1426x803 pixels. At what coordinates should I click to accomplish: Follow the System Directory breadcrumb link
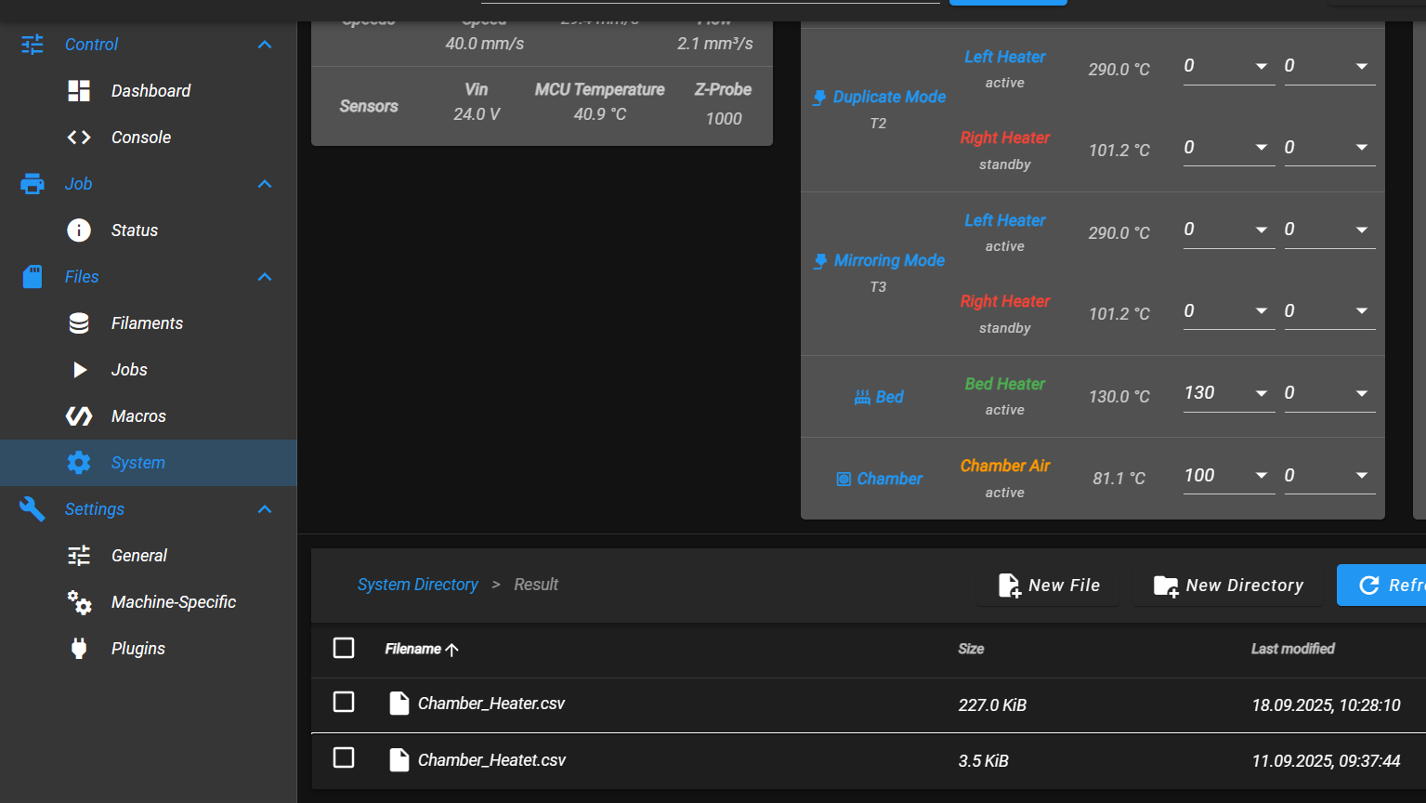[x=417, y=584]
